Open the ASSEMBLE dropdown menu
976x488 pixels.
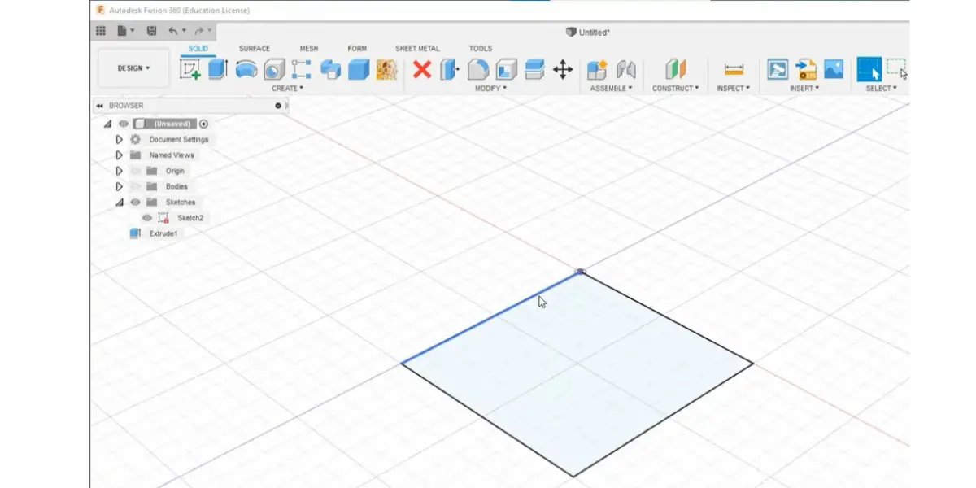coord(611,88)
